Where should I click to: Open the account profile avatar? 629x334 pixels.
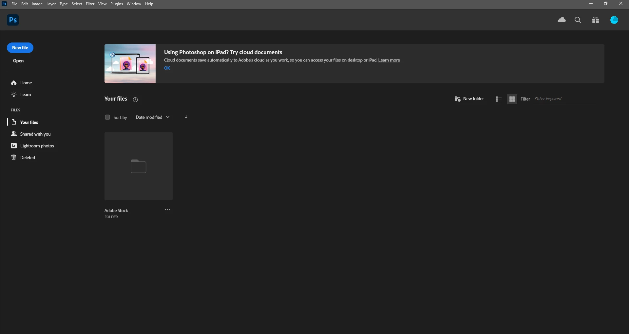pyautogui.click(x=614, y=20)
